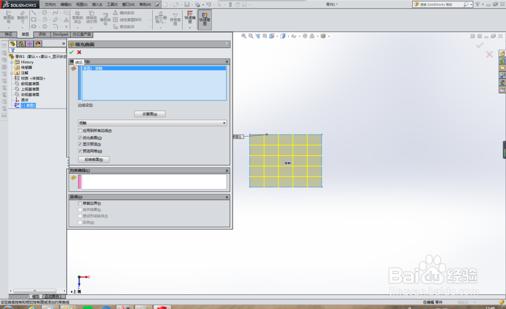Open help for the 填充曲面 panel
Screen dimensions: 506x309
[x=227, y=44]
